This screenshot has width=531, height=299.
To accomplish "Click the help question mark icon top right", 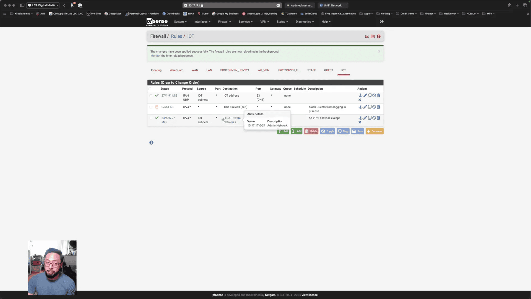I will coord(379,36).
